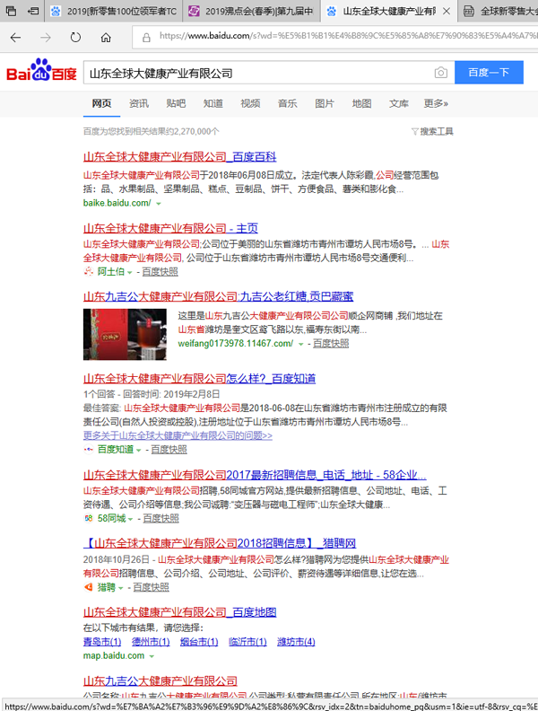Go to the browser home page icon
This screenshot has height=711, width=538.
(106, 38)
